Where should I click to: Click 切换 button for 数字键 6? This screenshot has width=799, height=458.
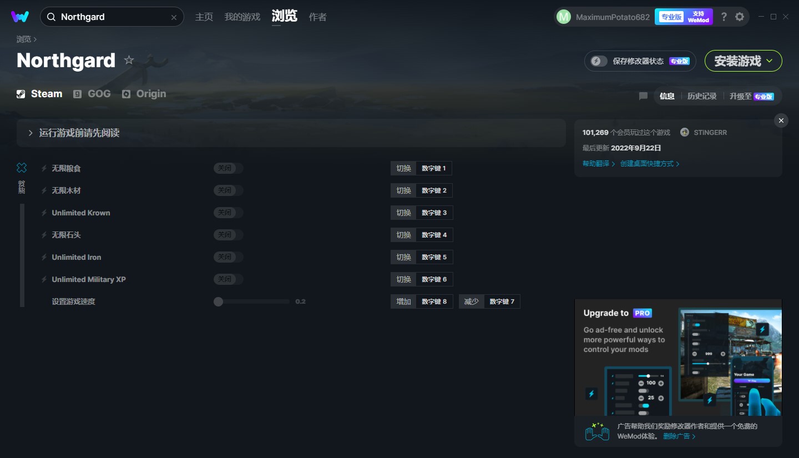click(403, 279)
